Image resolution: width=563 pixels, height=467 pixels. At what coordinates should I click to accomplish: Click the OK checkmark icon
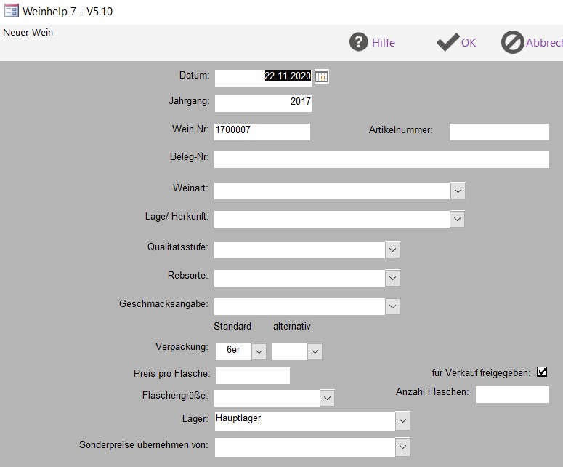(x=447, y=42)
